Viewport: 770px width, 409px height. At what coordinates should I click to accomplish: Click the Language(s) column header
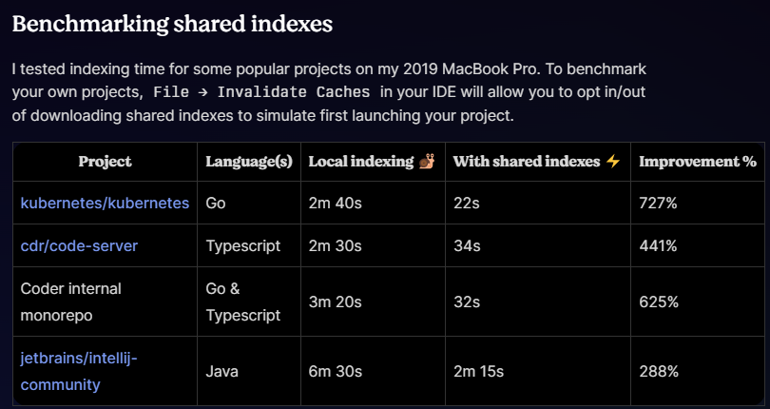[249, 162]
